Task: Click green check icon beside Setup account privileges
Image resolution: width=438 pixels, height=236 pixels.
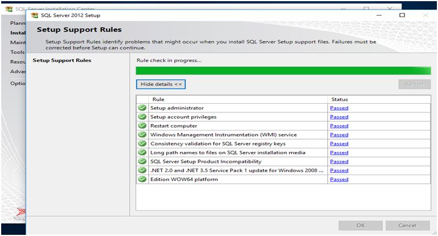Action: [x=142, y=117]
